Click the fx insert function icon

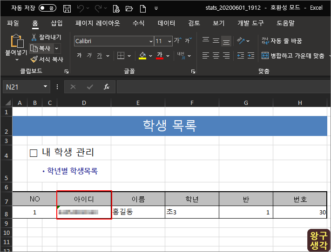[x=106, y=87]
